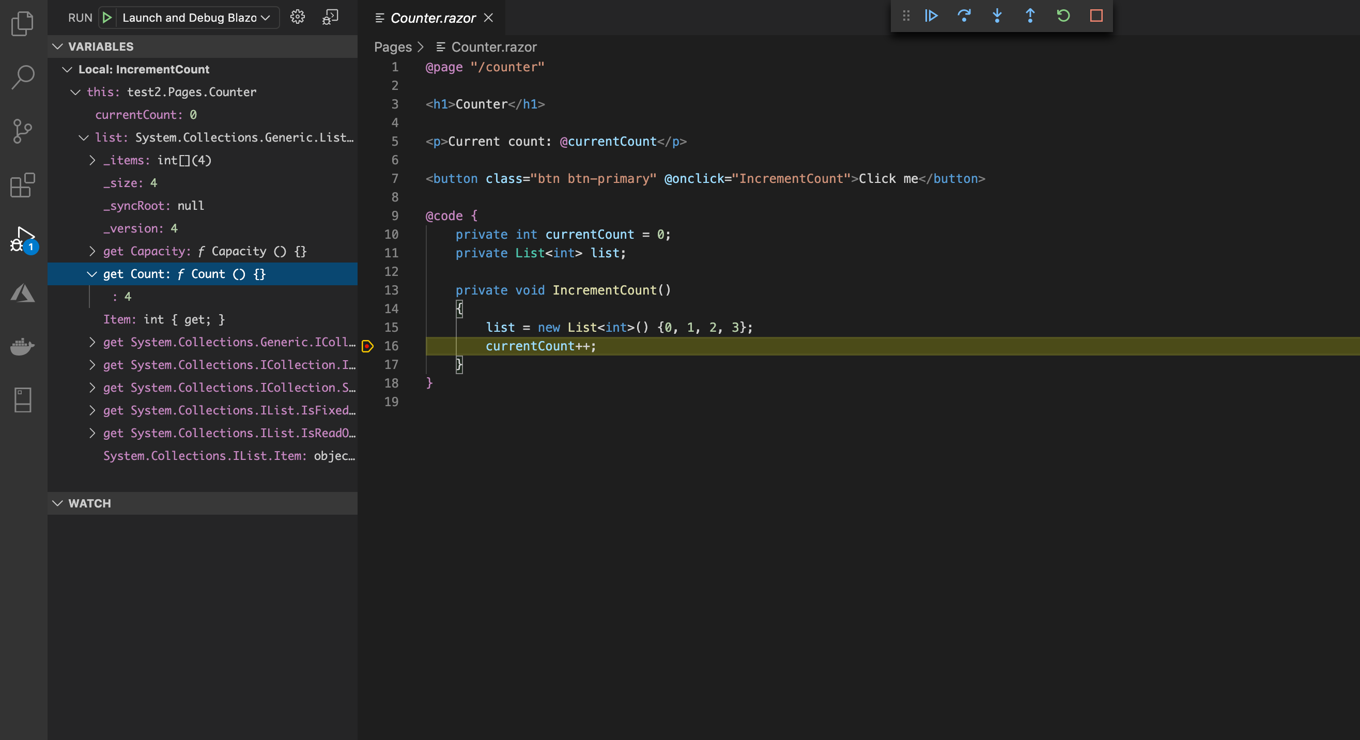Image resolution: width=1360 pixels, height=740 pixels.
Task: Click the button element's Click me text
Action: click(889, 178)
